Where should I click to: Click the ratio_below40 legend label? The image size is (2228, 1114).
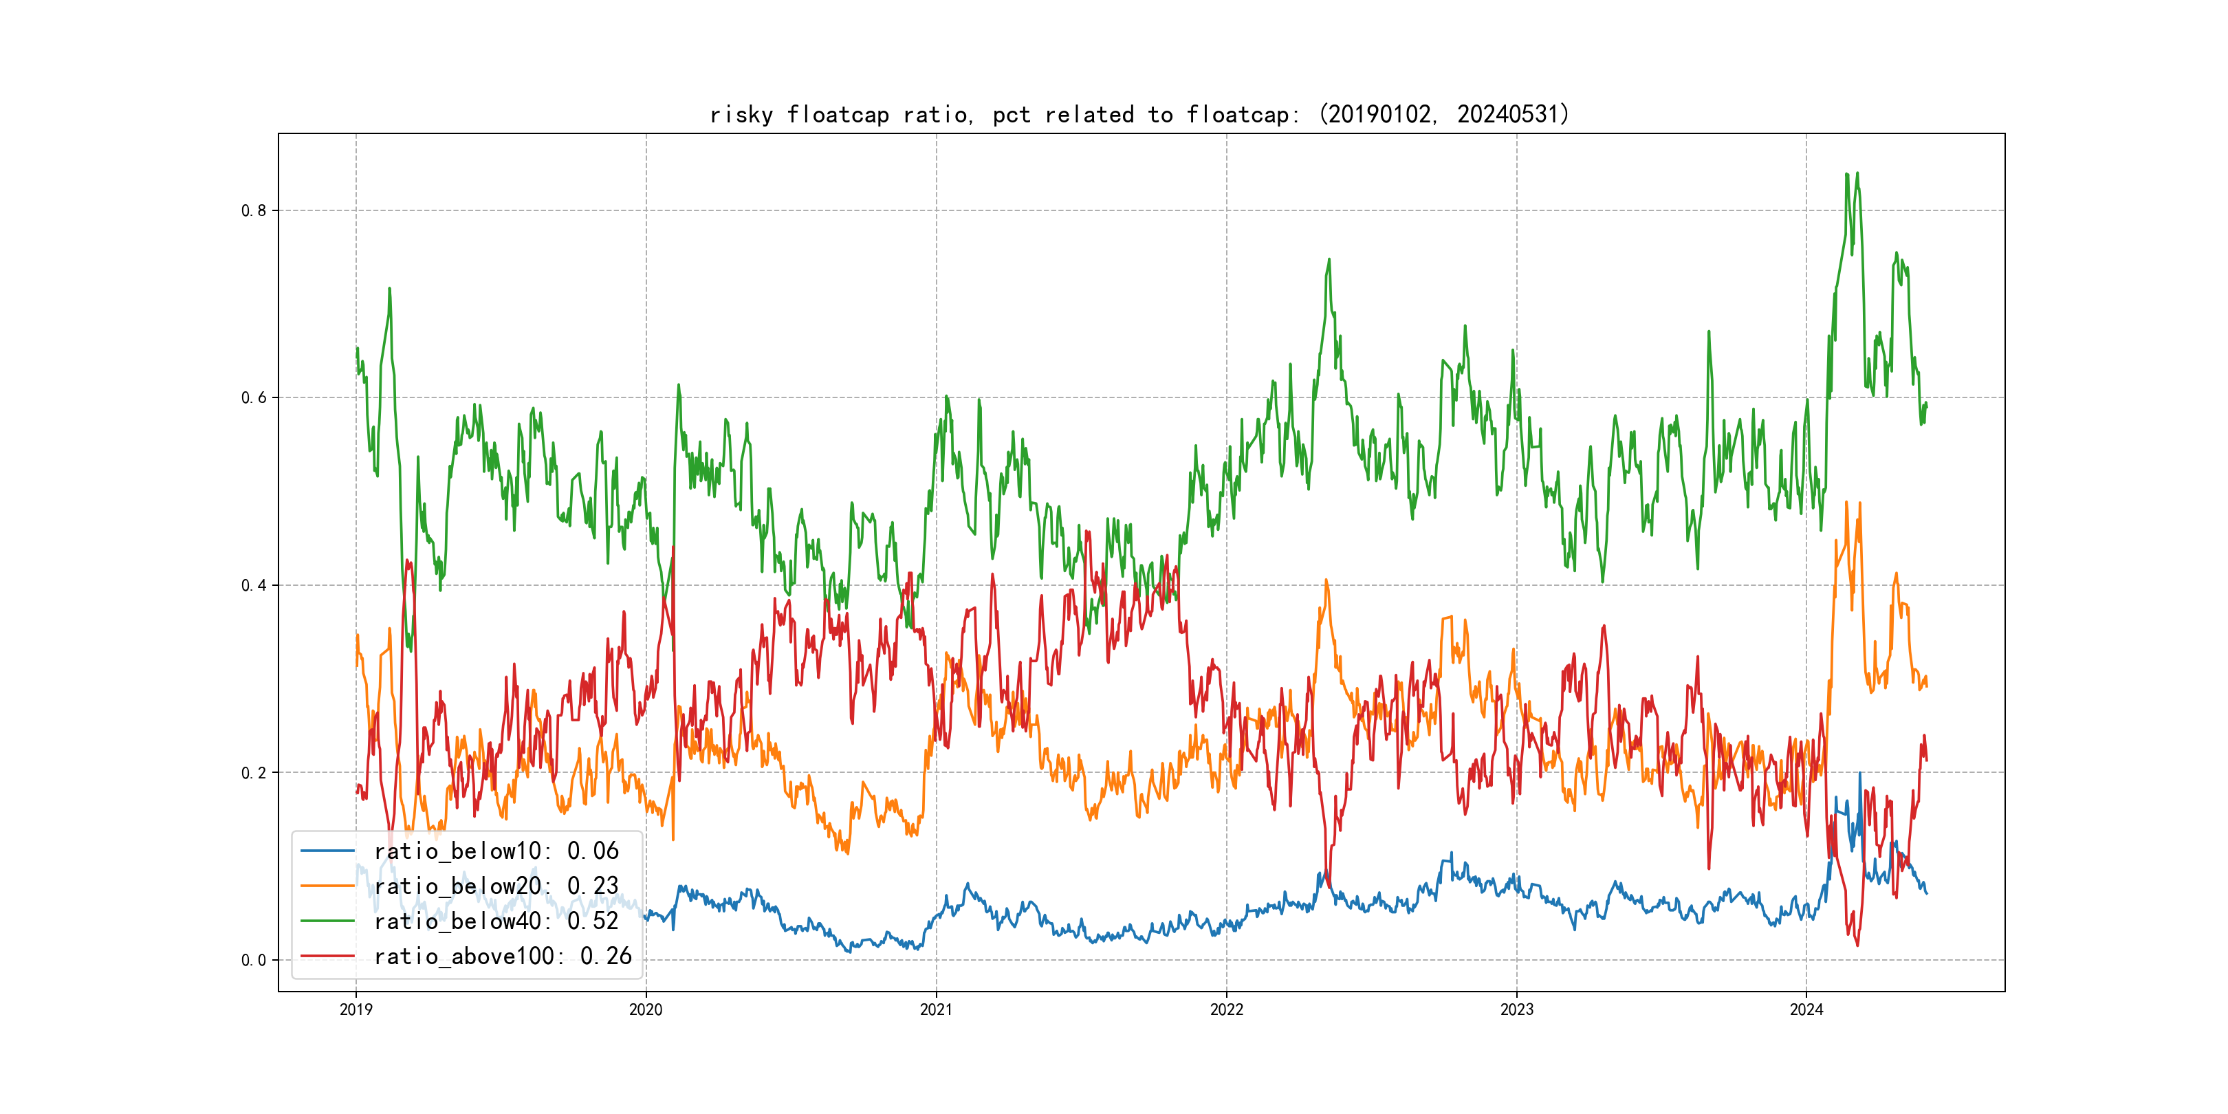(496, 921)
